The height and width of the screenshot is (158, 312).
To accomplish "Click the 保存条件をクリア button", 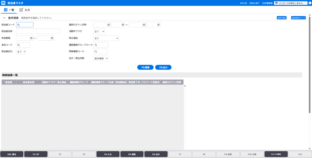I will coord(298,18).
